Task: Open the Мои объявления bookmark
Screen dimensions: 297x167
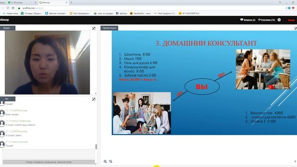Action: (x=80, y=13)
